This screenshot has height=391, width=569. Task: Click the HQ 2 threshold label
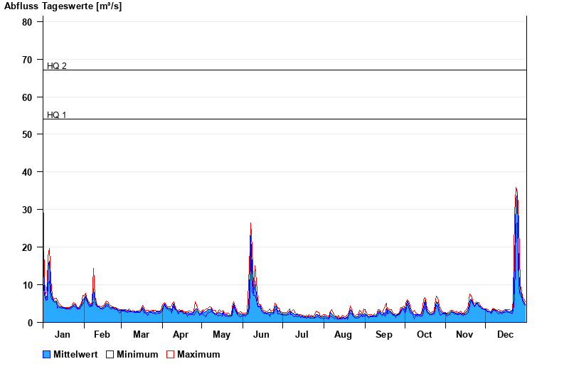[57, 66]
